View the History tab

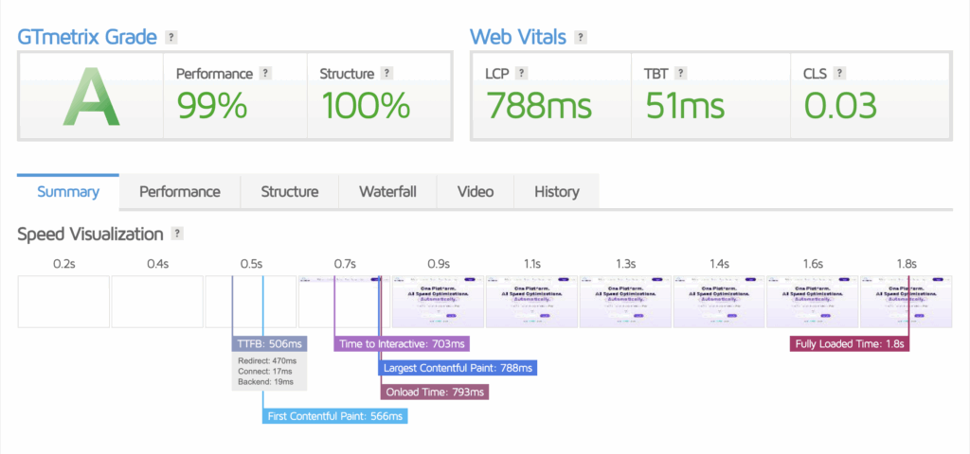[557, 191]
